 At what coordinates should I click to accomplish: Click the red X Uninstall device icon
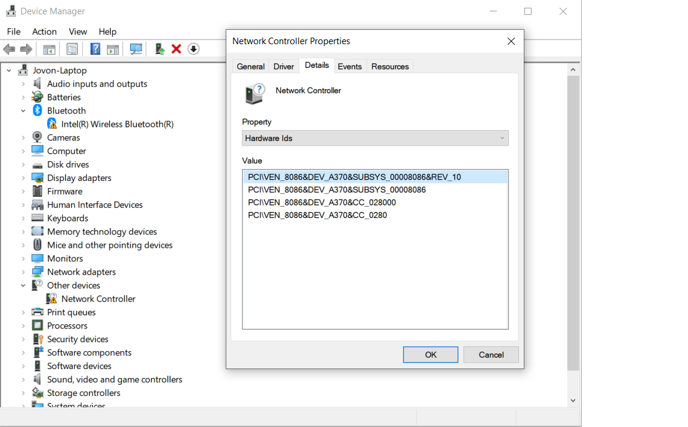pyautogui.click(x=176, y=48)
